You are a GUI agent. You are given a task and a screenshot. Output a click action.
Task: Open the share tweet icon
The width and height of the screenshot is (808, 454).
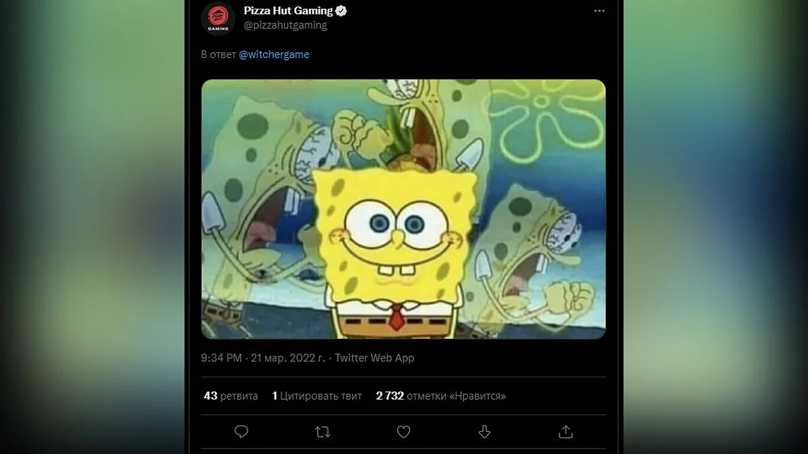tap(566, 432)
